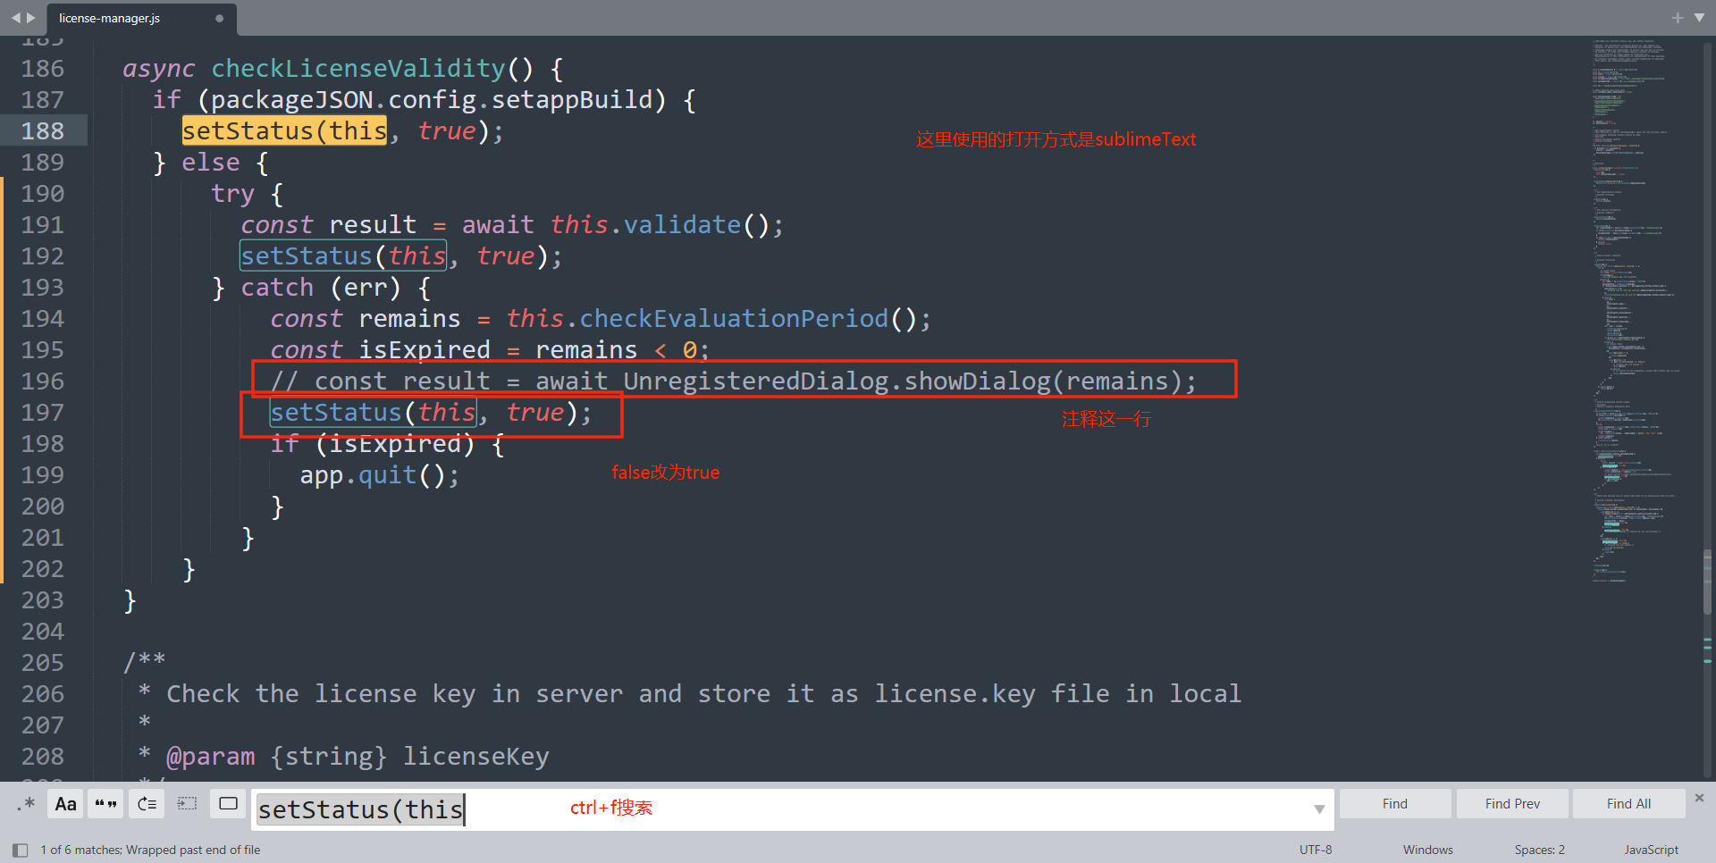Open the find history dropdown arrow
This screenshot has width=1716, height=863.
pos(1319,809)
